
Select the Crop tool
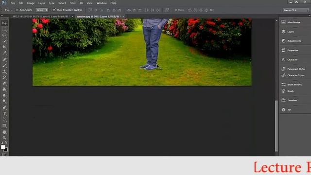(4, 47)
